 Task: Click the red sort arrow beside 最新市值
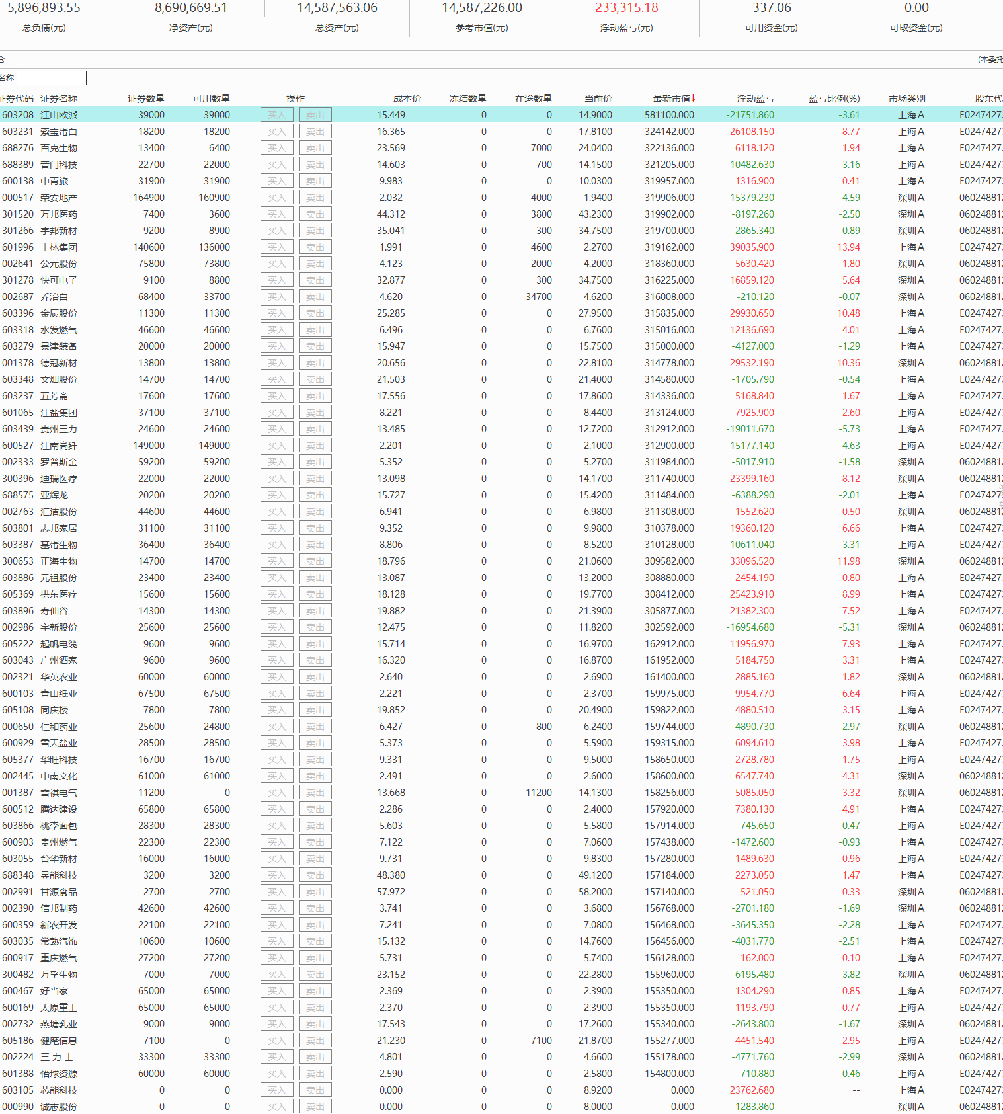pyautogui.click(x=693, y=98)
